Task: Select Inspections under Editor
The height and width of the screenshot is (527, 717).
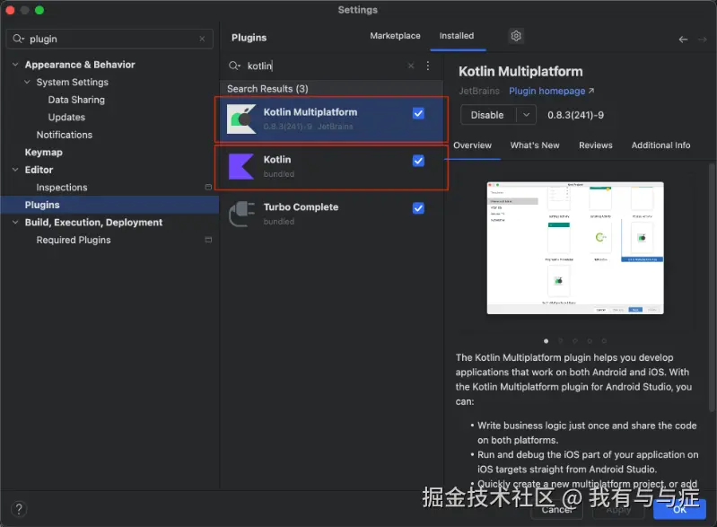Action: (62, 187)
